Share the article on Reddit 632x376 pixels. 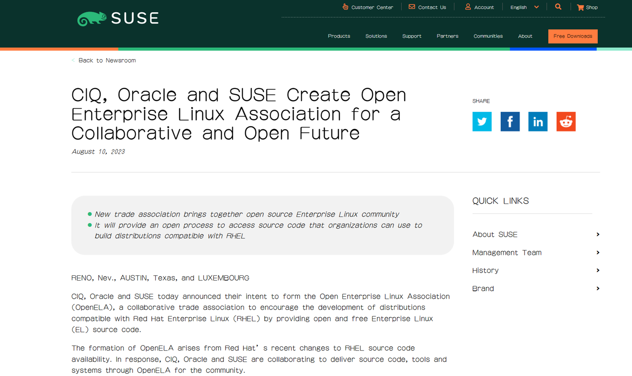pyautogui.click(x=566, y=121)
